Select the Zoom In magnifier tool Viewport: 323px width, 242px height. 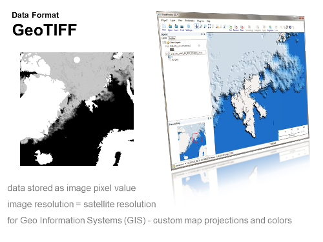201,26
